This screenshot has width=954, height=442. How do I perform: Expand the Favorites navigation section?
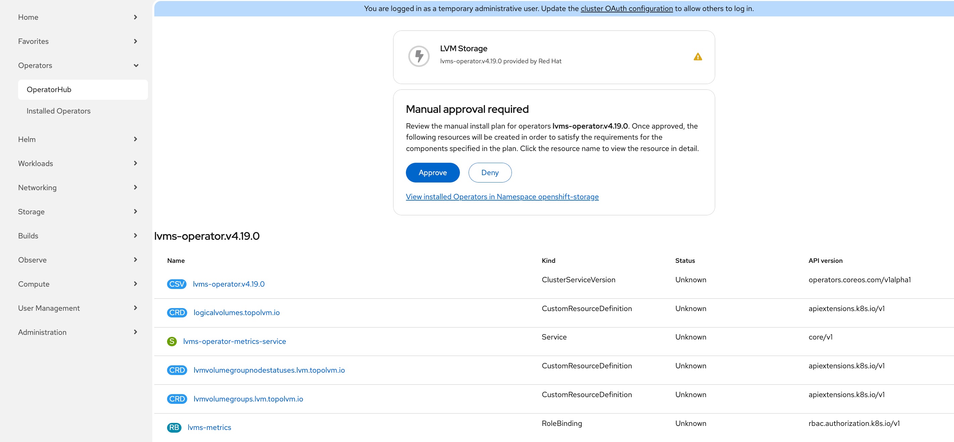coord(78,41)
